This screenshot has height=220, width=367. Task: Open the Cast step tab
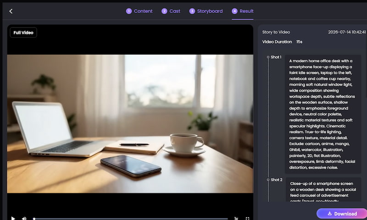171,11
